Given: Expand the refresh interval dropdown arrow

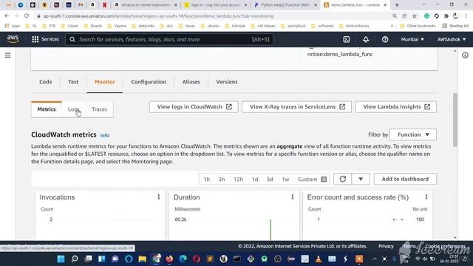Looking at the screenshot, I should (x=361, y=179).
